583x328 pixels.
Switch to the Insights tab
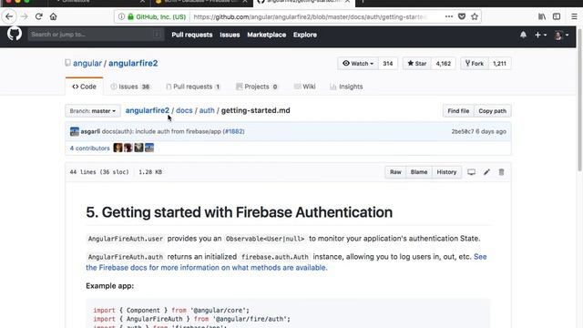(346, 87)
